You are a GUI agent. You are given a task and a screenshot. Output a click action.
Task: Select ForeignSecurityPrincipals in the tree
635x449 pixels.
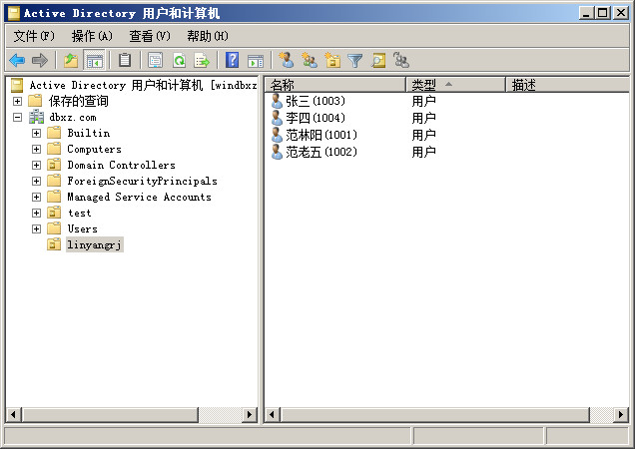pos(142,181)
